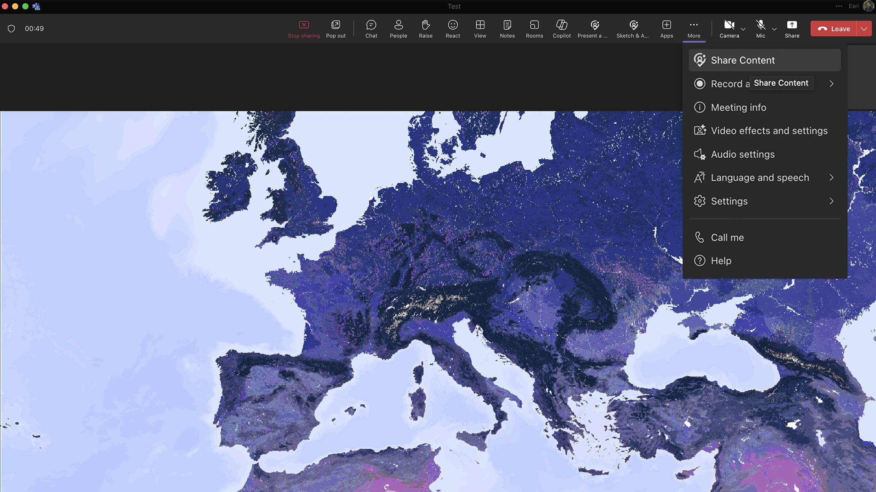Screen dimensions: 876x492
Task: Open the Sketch & Annotate tool
Action: point(632,28)
